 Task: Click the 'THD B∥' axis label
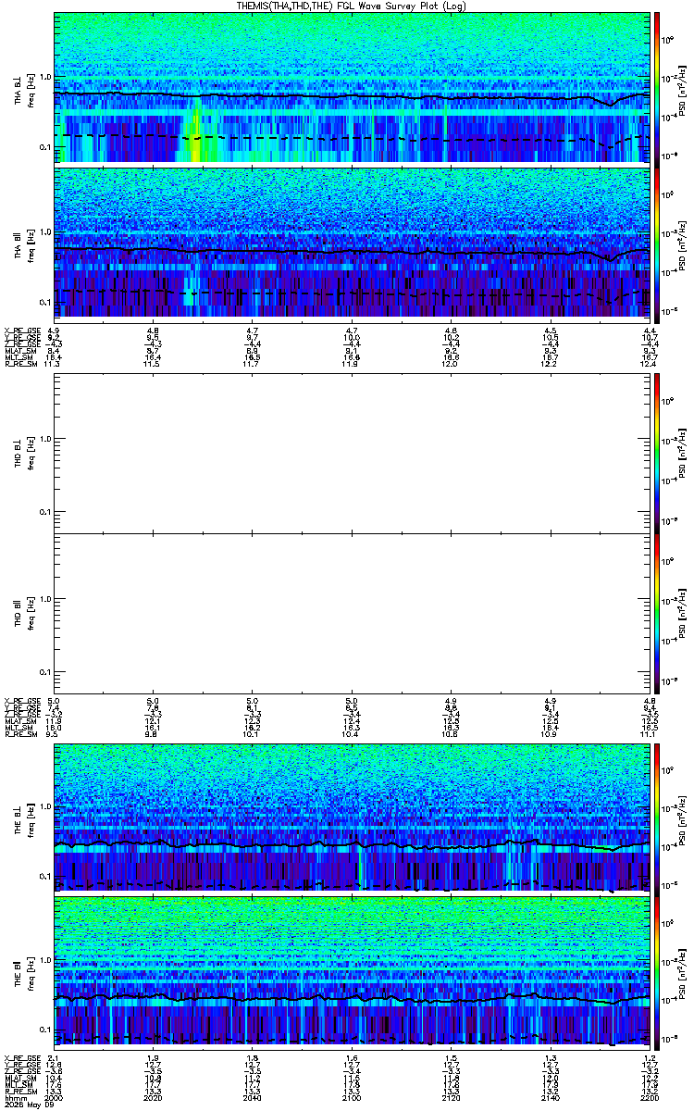pyautogui.click(x=19, y=612)
